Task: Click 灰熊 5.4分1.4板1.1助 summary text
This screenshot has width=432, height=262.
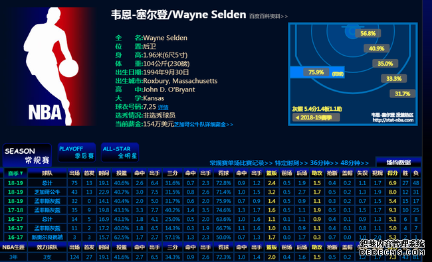Action: (x=317, y=109)
